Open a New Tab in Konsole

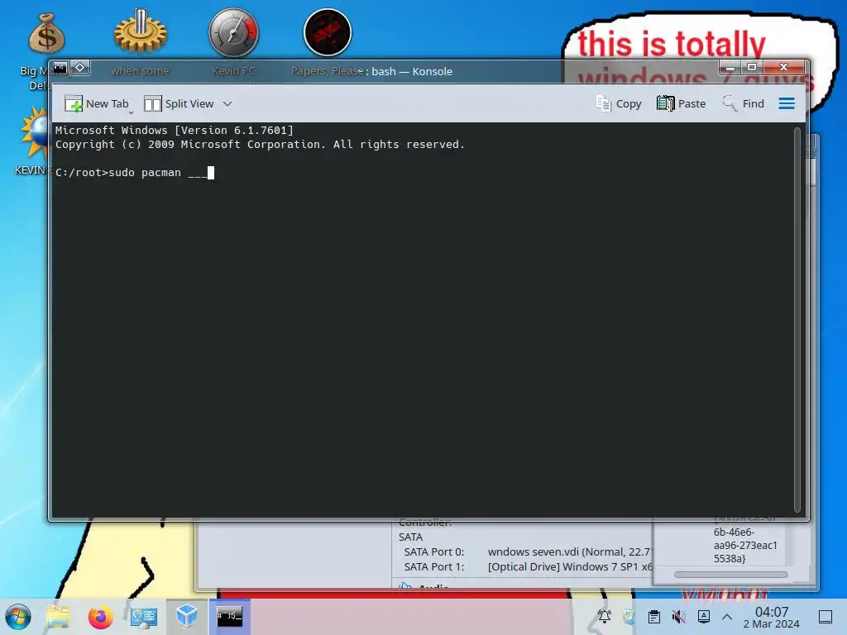click(97, 103)
